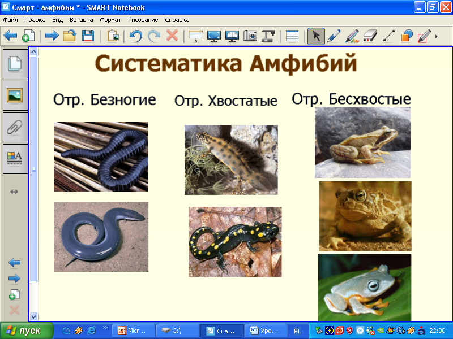Viewport: 453px width, 339px height.
Task: Select the Shape Recognition Pen tool
Action: 424,36
